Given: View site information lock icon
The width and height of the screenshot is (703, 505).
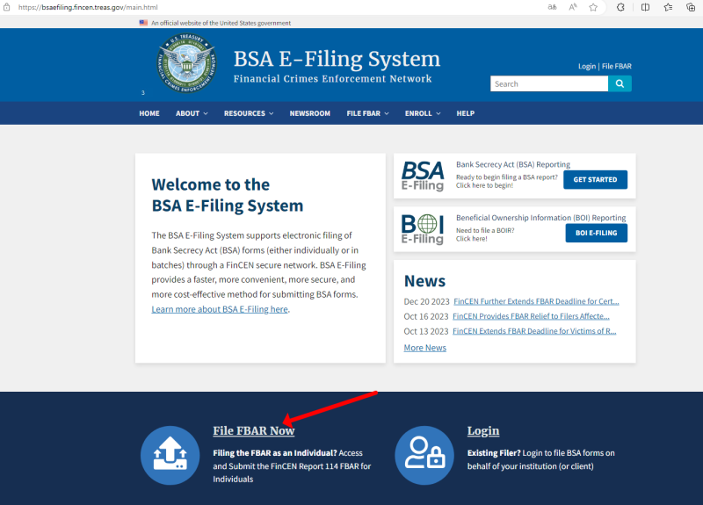Looking at the screenshot, I should [x=7, y=7].
